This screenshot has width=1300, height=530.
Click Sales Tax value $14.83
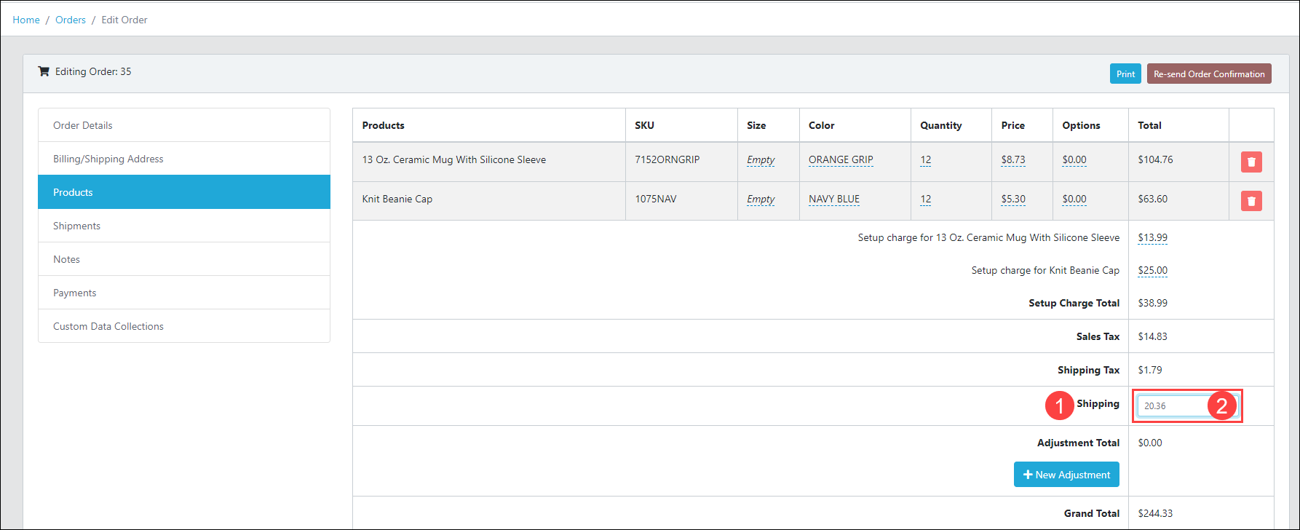point(1152,336)
